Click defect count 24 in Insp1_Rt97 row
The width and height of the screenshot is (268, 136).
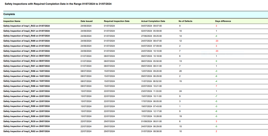180,91
